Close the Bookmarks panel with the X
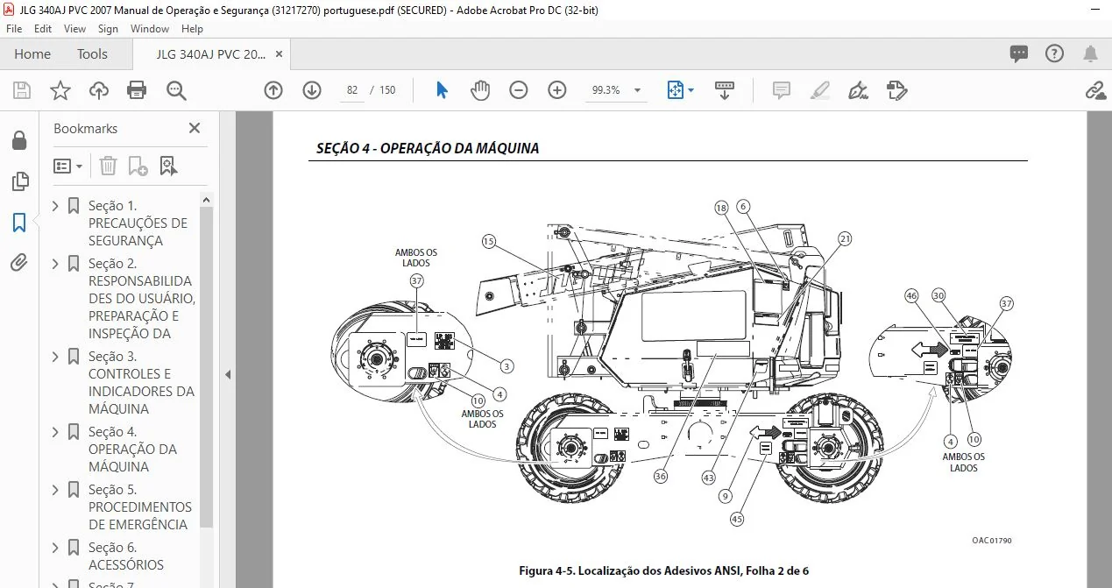This screenshot has width=1112, height=588. coord(195,128)
